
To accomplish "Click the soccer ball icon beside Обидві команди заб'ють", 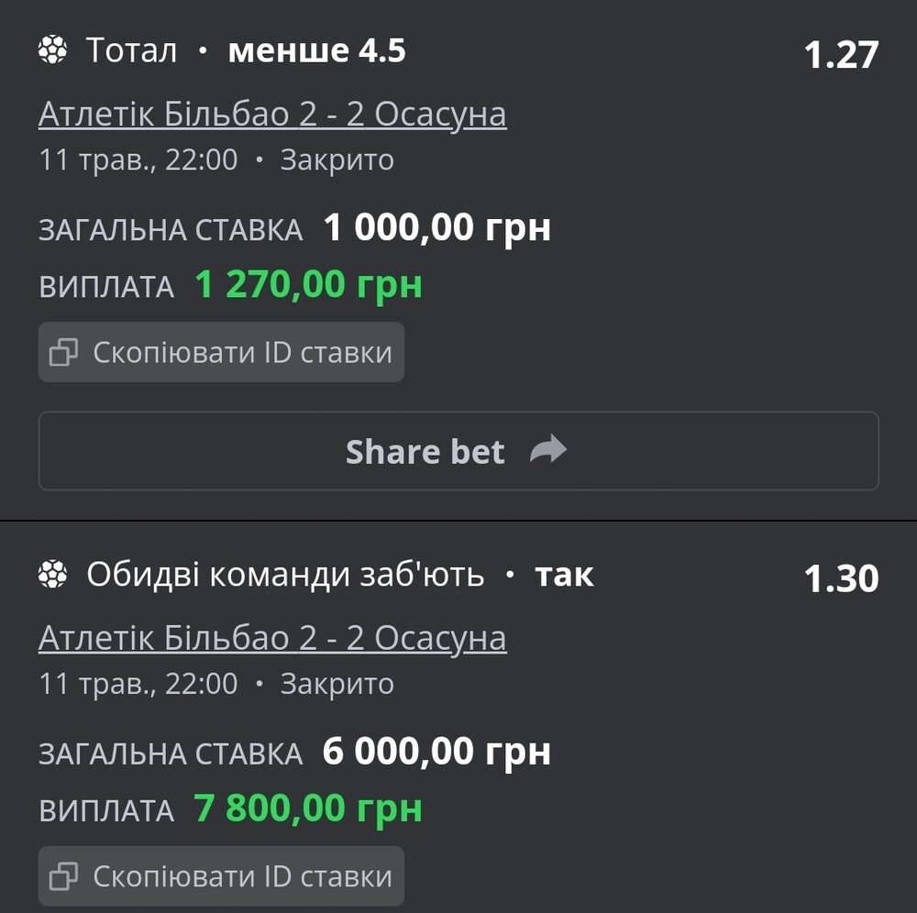I will tap(53, 575).
